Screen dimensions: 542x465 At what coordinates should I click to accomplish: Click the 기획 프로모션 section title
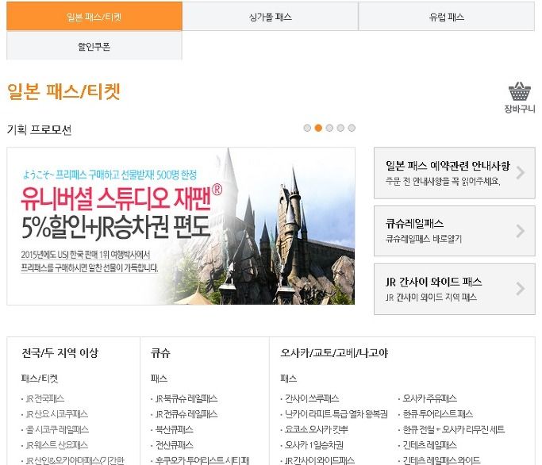(x=39, y=129)
